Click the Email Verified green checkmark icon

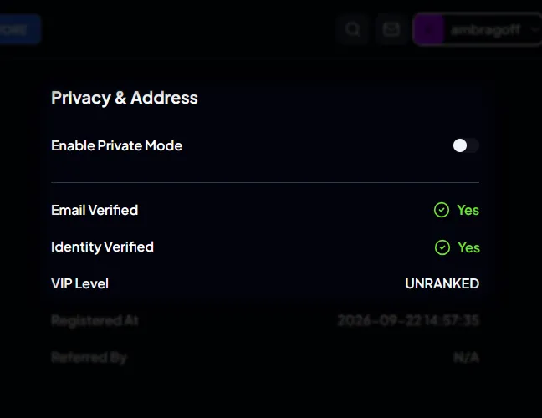tap(442, 210)
